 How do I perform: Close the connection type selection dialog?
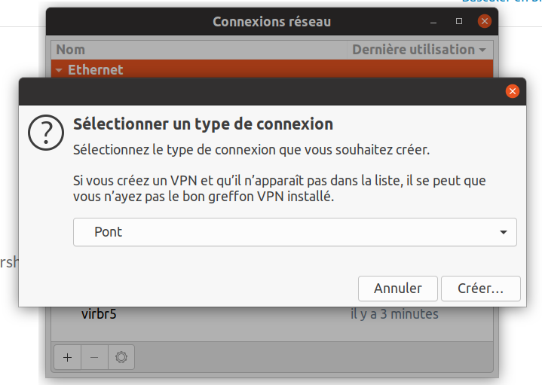tap(513, 91)
